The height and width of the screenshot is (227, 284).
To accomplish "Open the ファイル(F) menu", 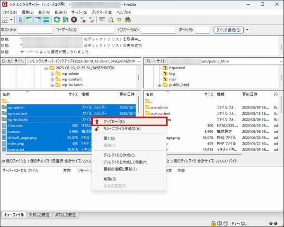I will 9,12.
